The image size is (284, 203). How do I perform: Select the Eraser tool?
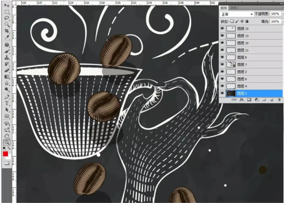pos(7,70)
